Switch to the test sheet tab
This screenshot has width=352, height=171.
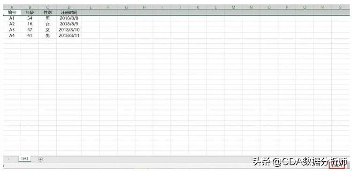click(x=25, y=158)
